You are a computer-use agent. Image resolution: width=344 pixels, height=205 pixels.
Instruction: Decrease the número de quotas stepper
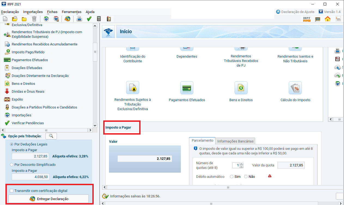click(242, 167)
